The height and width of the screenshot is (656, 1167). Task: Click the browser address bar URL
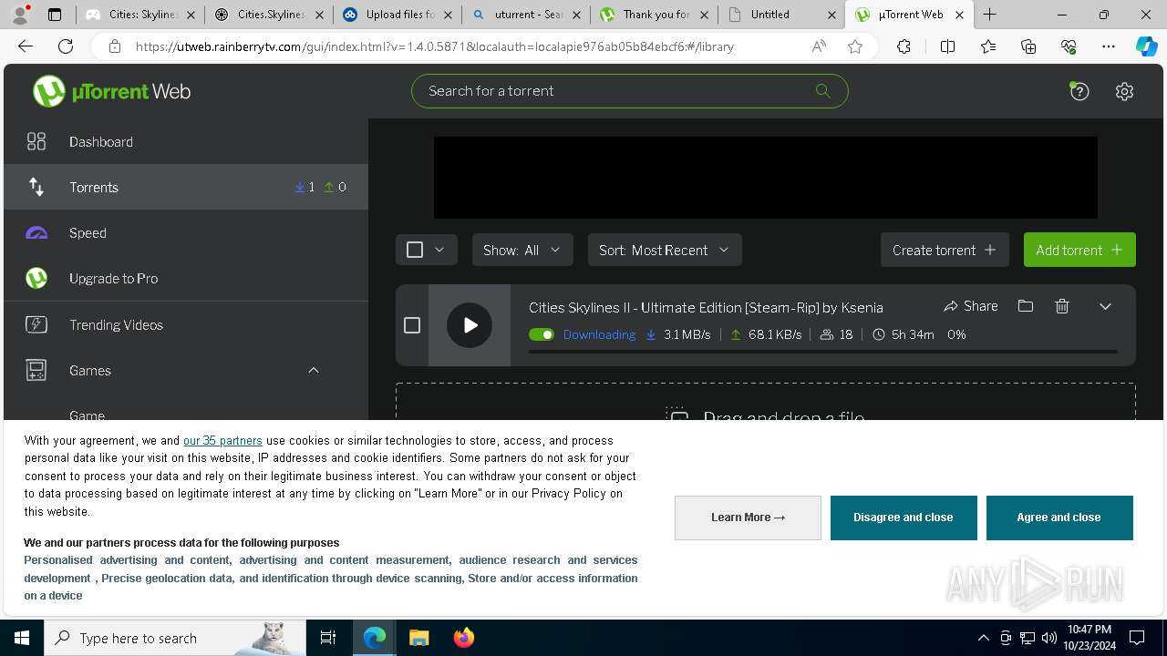click(435, 46)
